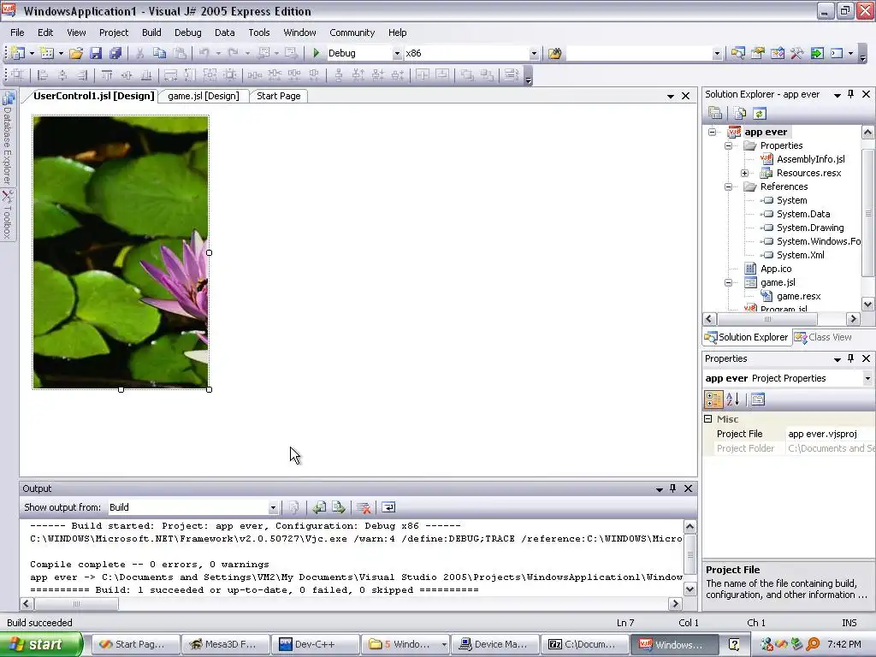
Task: Open the Toolbox side tab
Action: click(x=8, y=215)
